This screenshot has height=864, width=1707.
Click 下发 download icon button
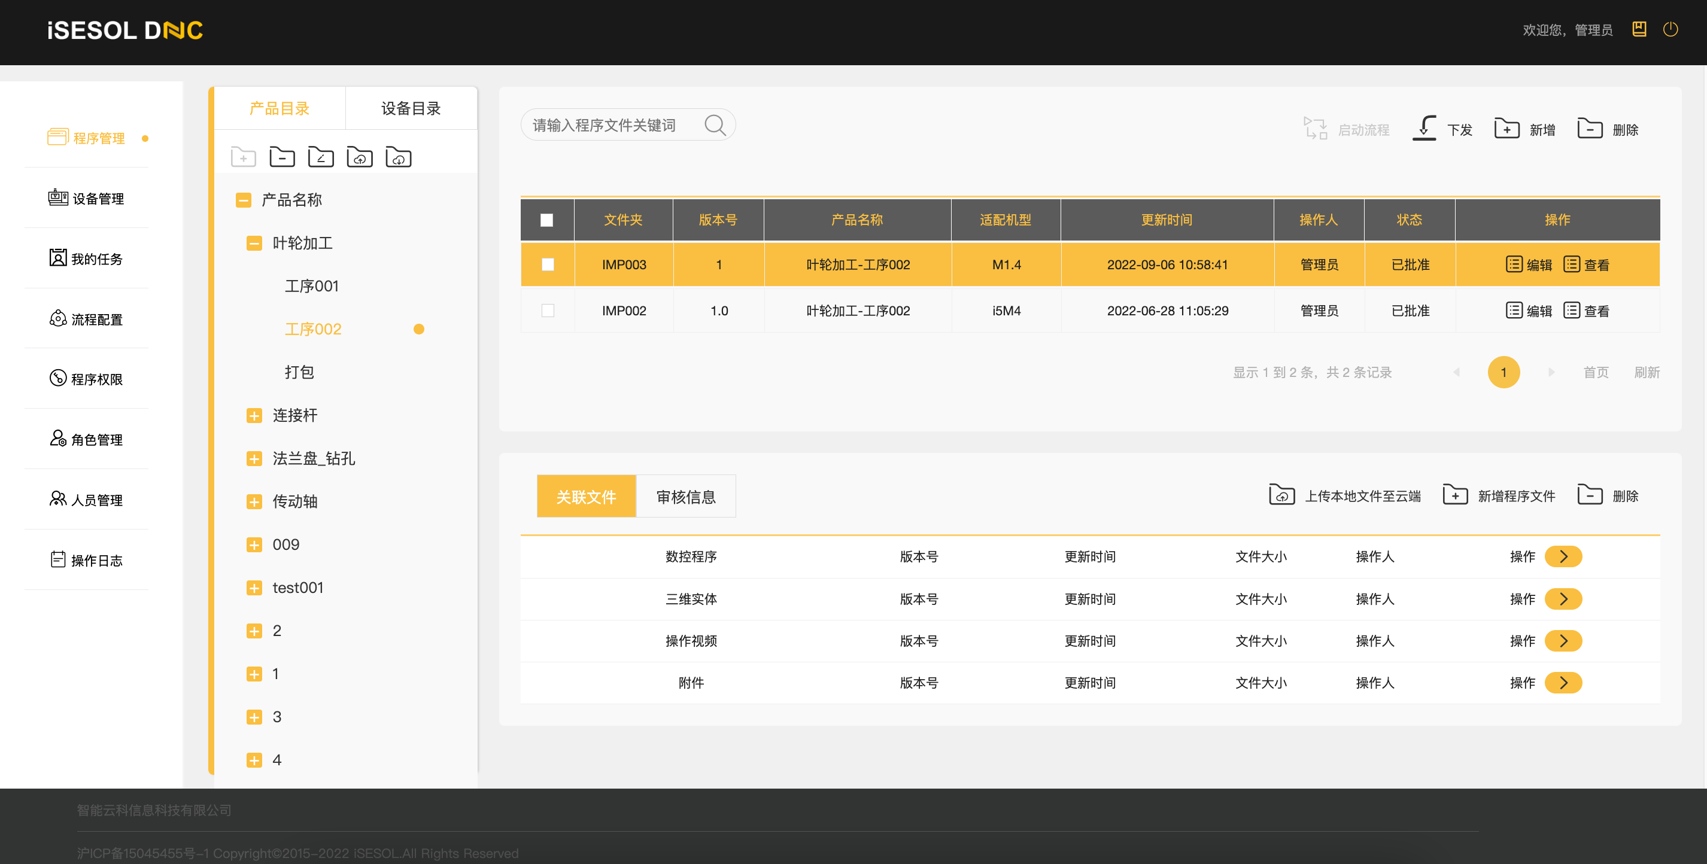(1424, 128)
